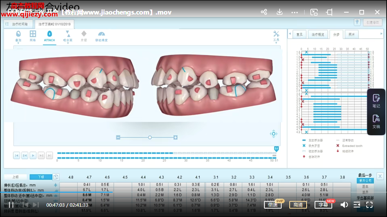
Task: Select the 叠加 superimposition tool icon
Action: pyautogui.click(x=18, y=34)
